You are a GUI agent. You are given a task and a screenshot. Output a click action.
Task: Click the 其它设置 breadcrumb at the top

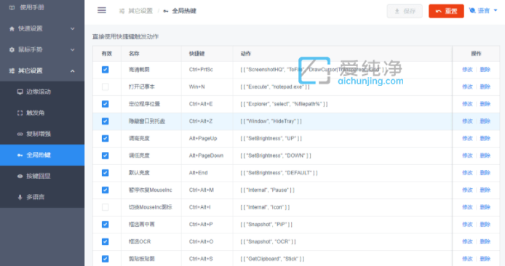[x=140, y=11]
